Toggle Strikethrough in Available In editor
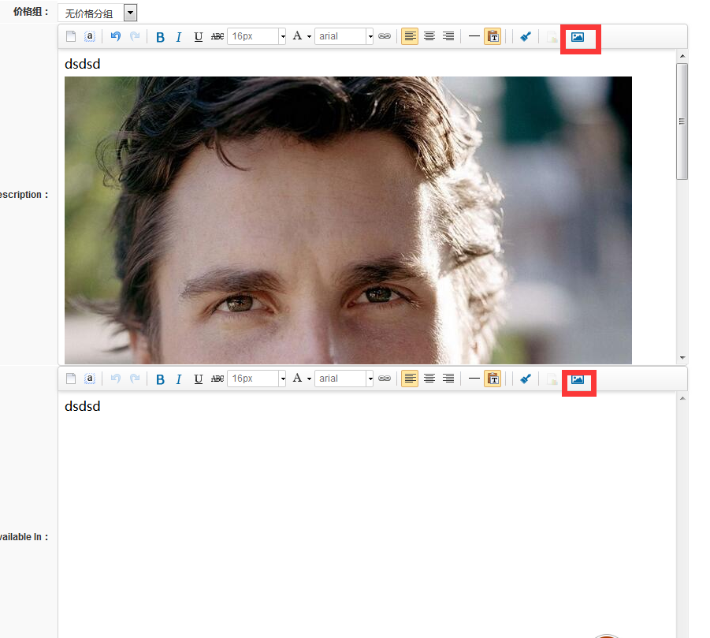 tap(217, 379)
